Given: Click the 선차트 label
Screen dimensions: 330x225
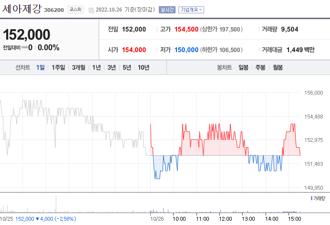Looking at the screenshot, I should 23,67.
